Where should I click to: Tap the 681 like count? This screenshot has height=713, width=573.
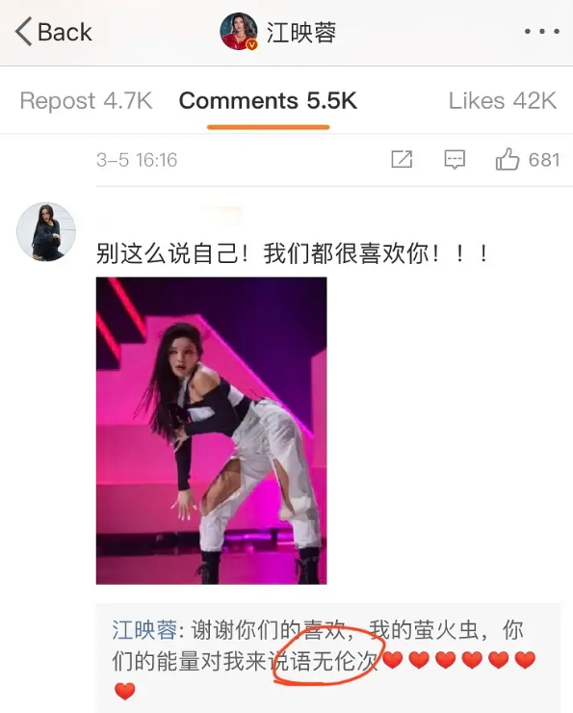click(544, 160)
